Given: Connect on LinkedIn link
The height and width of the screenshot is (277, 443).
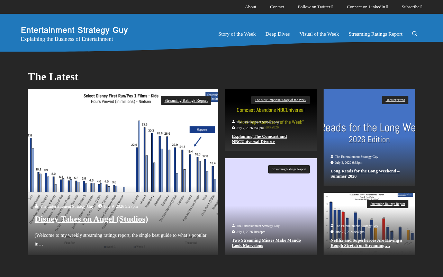Looking at the screenshot, I should (x=367, y=7).
